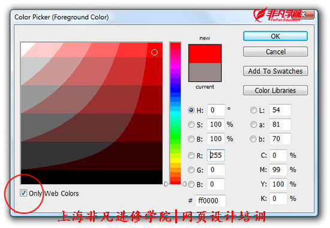Select the H hue radio button
Screen dimensions: 330x228
[191, 110]
